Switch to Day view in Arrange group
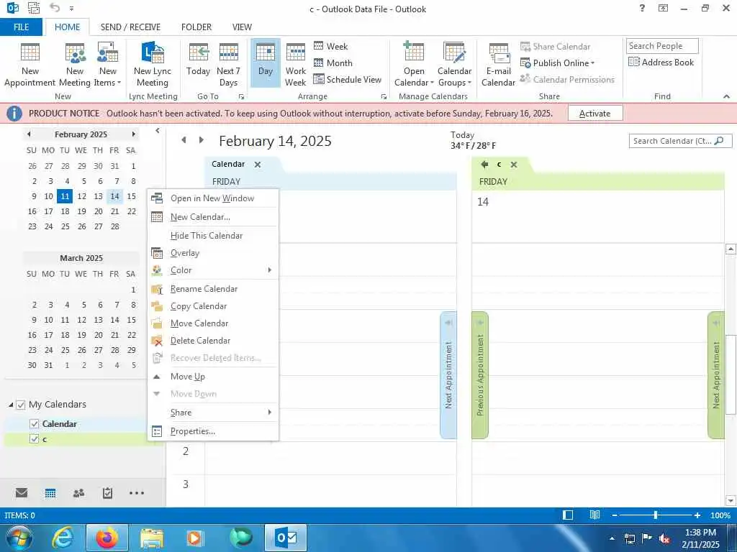Viewport: 737px width, 552px height. (265, 63)
